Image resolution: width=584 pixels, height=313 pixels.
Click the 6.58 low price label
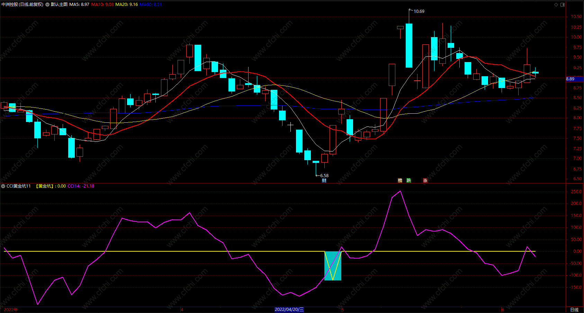click(324, 176)
